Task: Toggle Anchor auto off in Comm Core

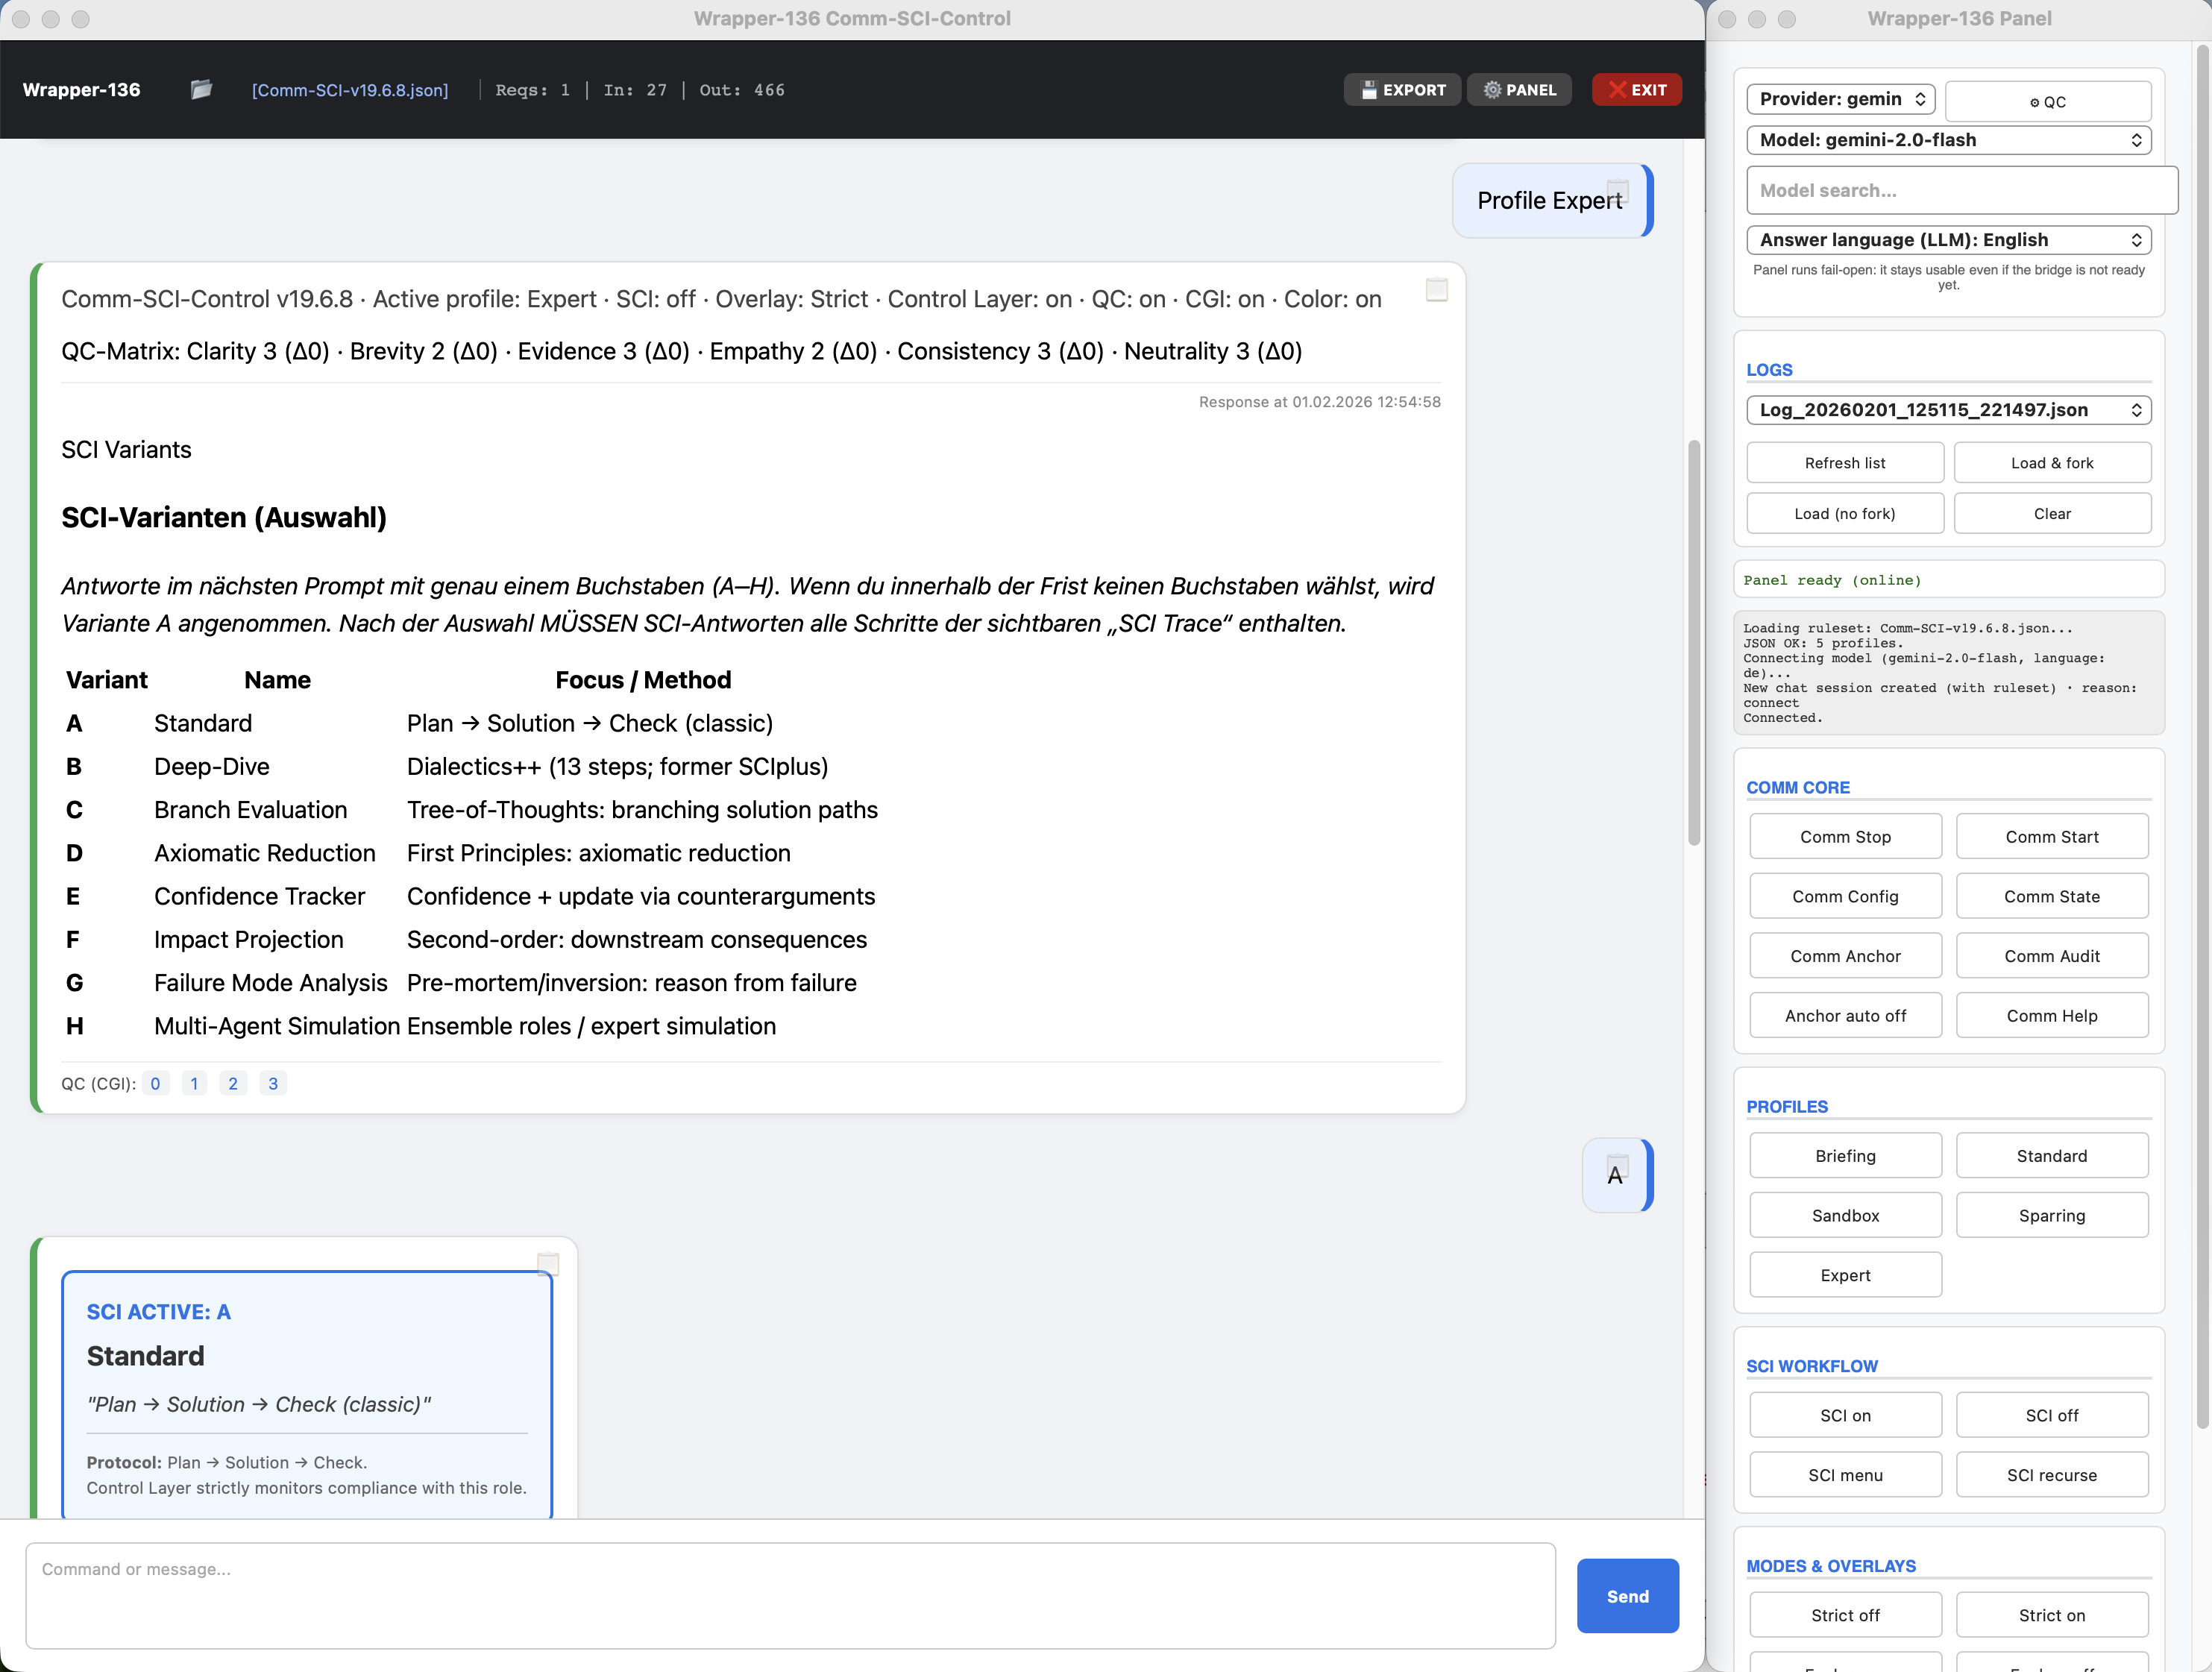Action: coord(1845,1015)
